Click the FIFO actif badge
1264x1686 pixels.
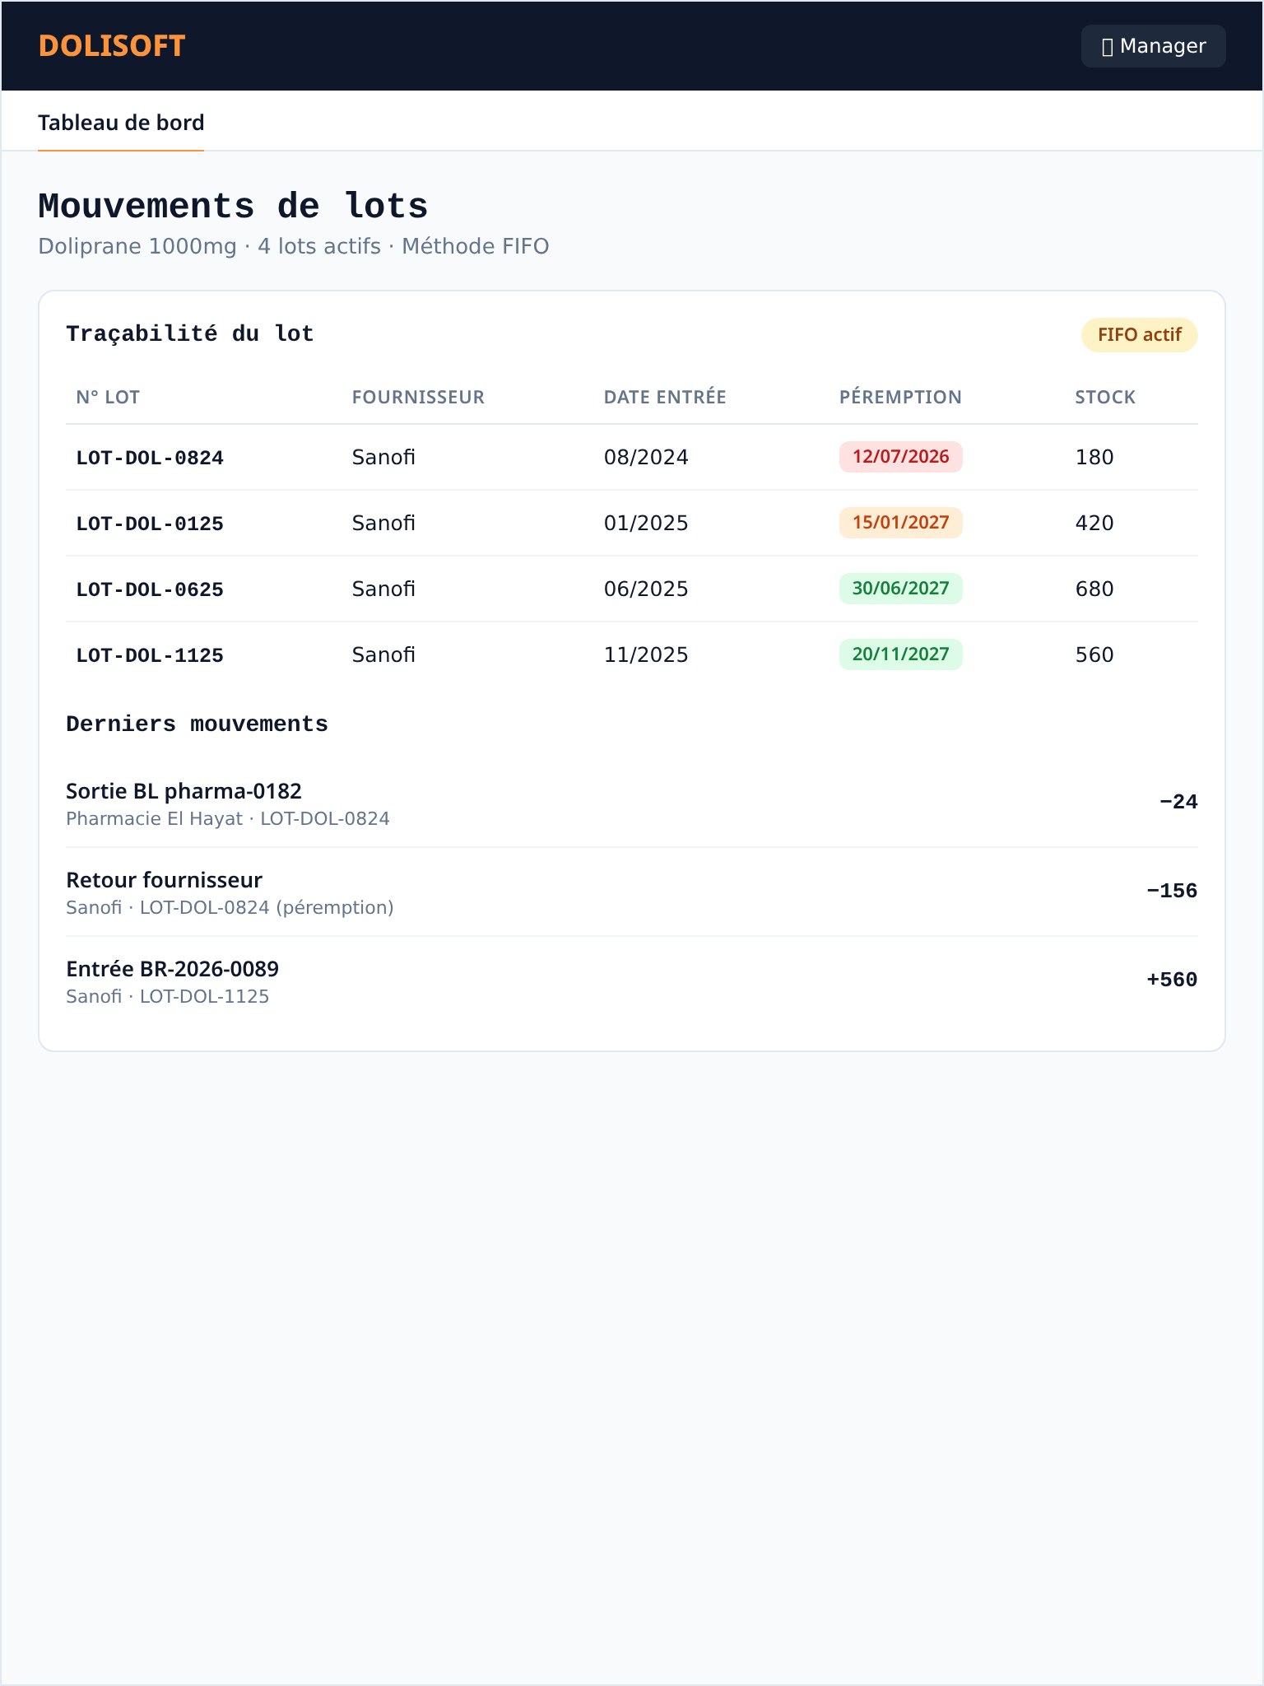(x=1139, y=335)
